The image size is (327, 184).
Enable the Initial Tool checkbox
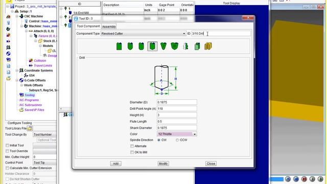[x=7, y=145]
